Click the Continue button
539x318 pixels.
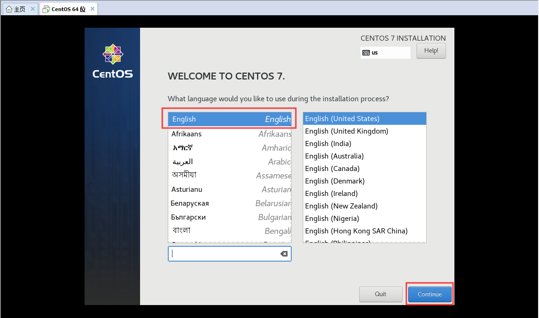click(x=430, y=294)
